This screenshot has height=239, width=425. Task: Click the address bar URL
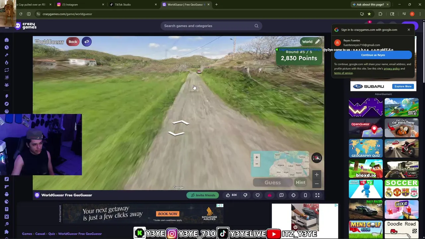[67, 14]
